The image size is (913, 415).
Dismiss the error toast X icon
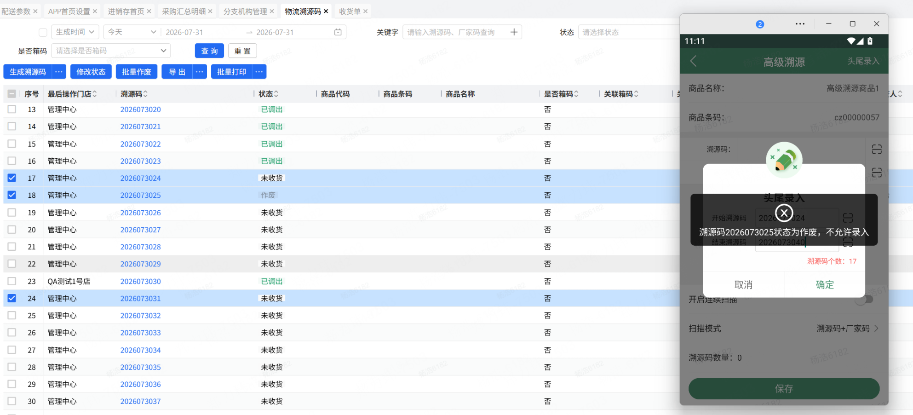[x=784, y=213]
